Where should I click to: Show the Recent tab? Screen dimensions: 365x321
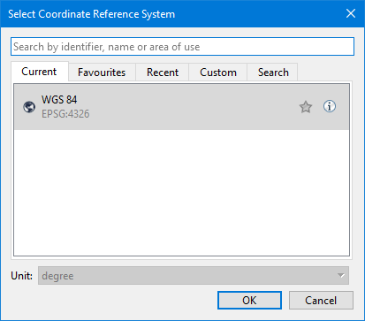click(x=163, y=73)
